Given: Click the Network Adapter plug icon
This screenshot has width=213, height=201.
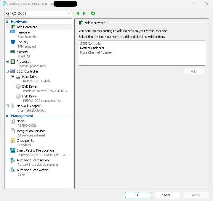Looking at the screenshot, I should tap(13, 106).
